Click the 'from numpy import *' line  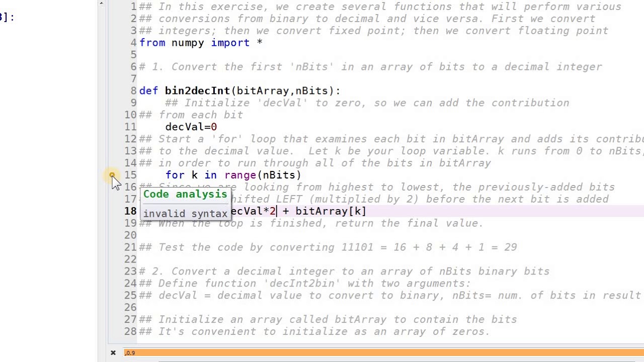(x=201, y=43)
